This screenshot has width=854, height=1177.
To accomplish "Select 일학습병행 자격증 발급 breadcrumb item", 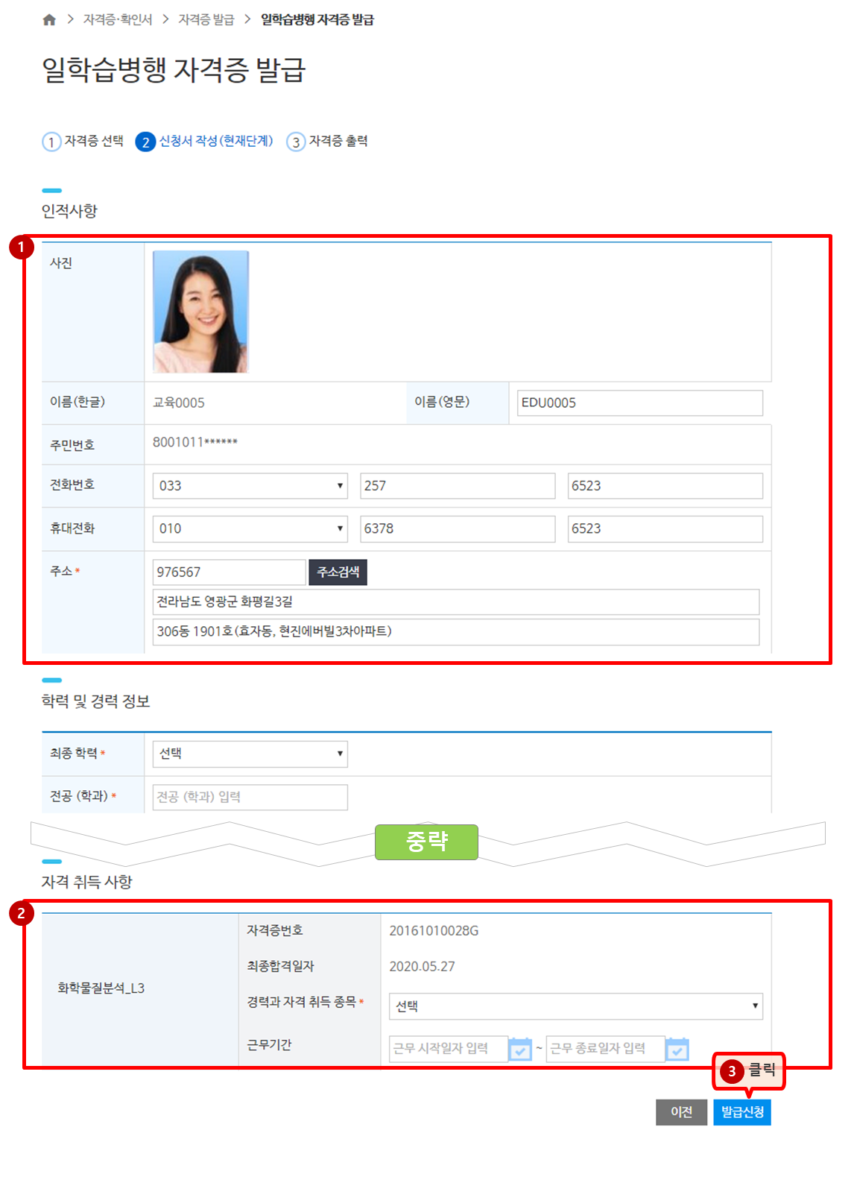I will (317, 20).
